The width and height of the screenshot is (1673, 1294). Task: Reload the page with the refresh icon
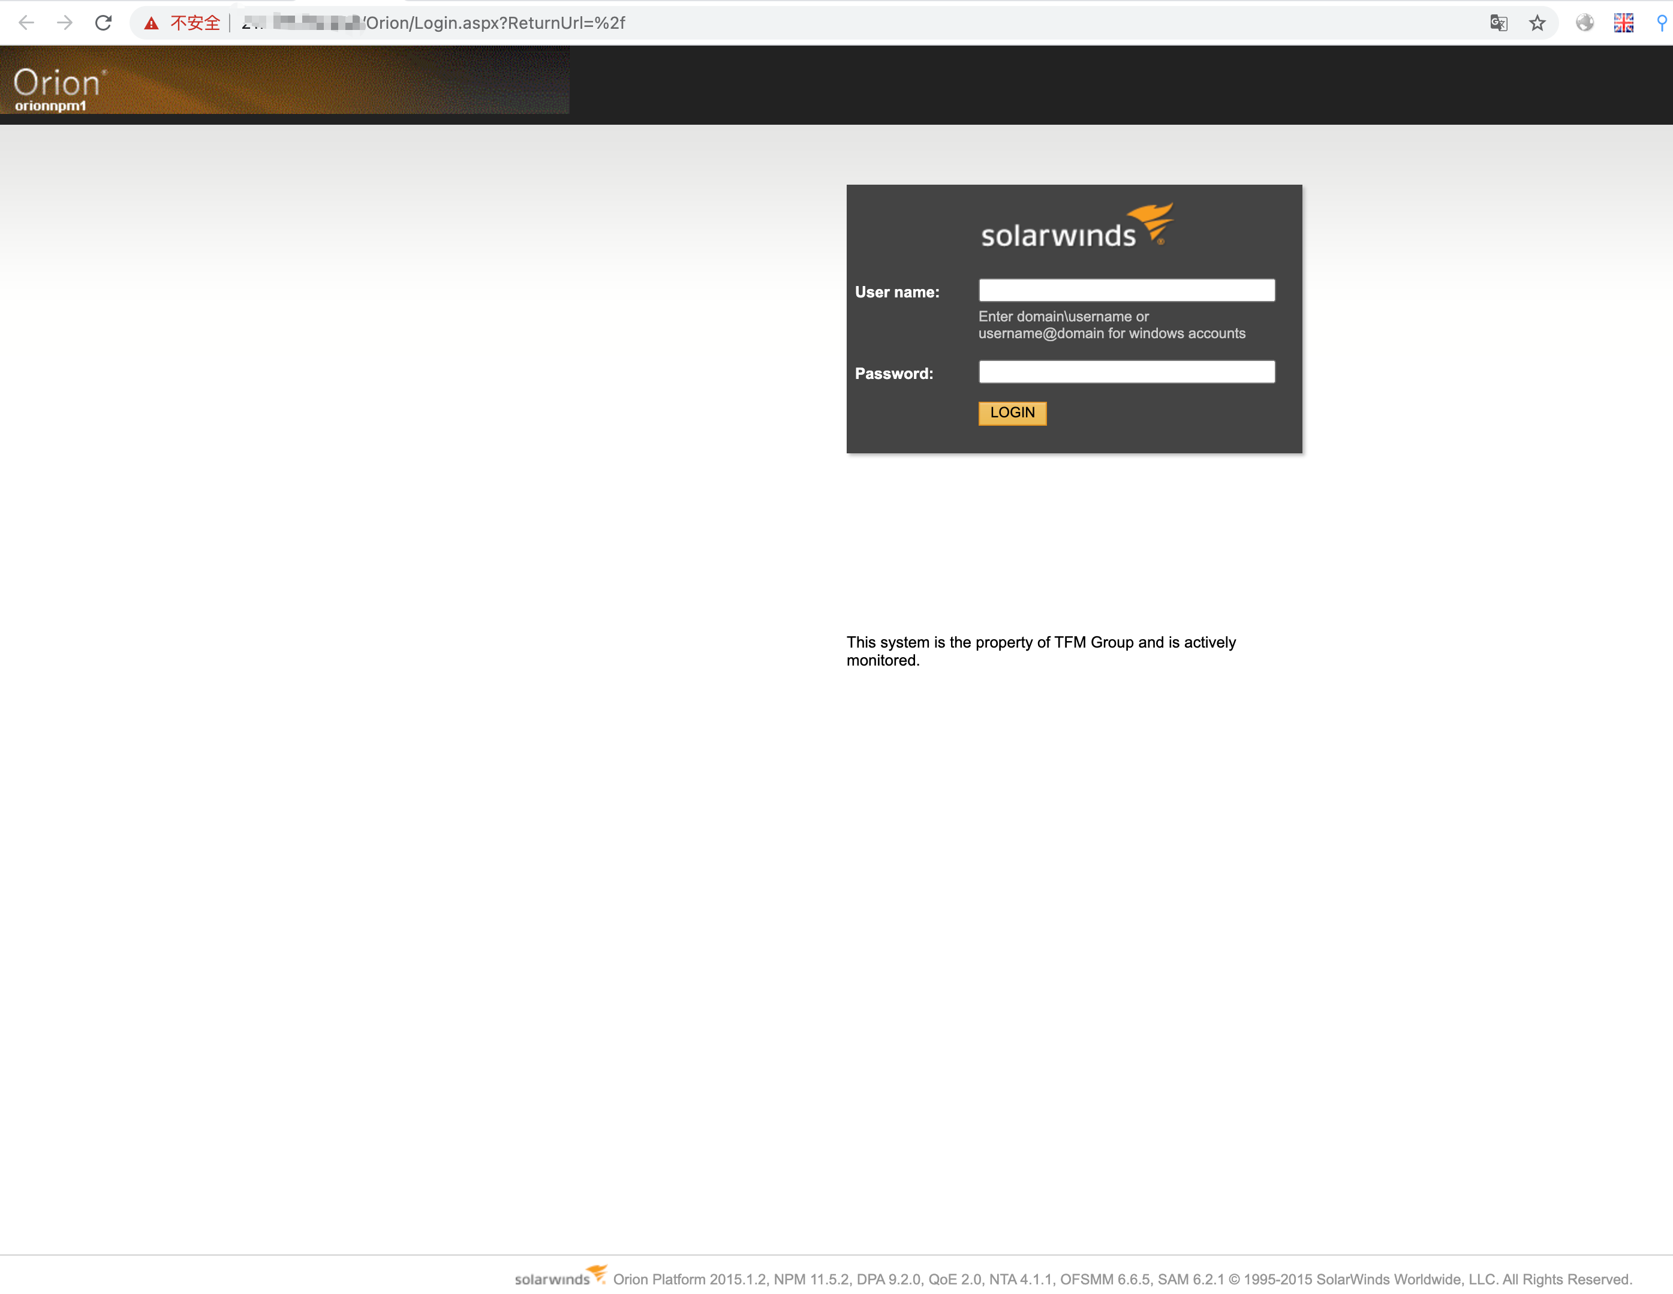point(103,23)
